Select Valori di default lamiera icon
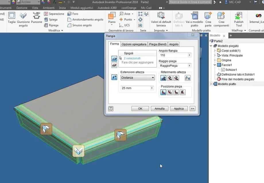The height and width of the screenshot is (183, 264). coord(161,16)
